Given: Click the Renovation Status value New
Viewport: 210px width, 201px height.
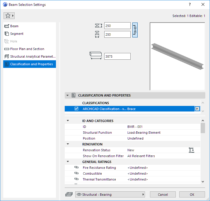Looking at the screenshot, I should click(x=131, y=150).
